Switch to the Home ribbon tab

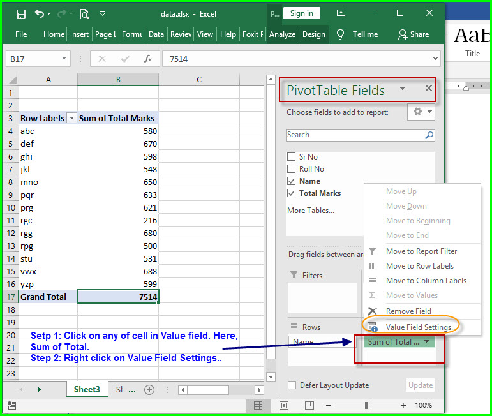[54, 34]
